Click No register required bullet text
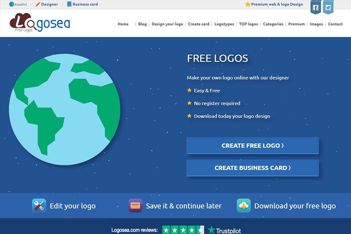This screenshot has width=351, height=234. (x=217, y=103)
